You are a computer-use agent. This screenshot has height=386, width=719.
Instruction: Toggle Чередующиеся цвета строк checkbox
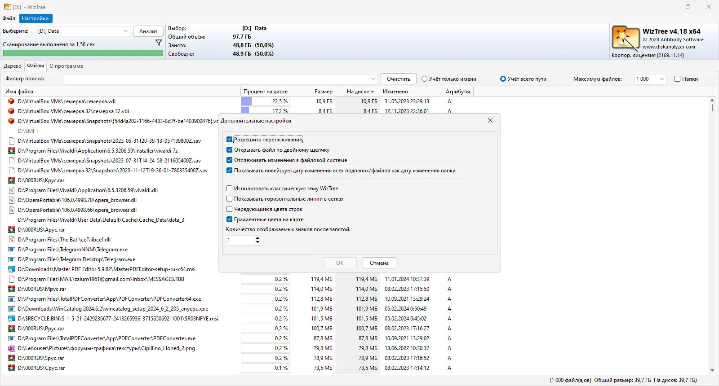(229, 209)
